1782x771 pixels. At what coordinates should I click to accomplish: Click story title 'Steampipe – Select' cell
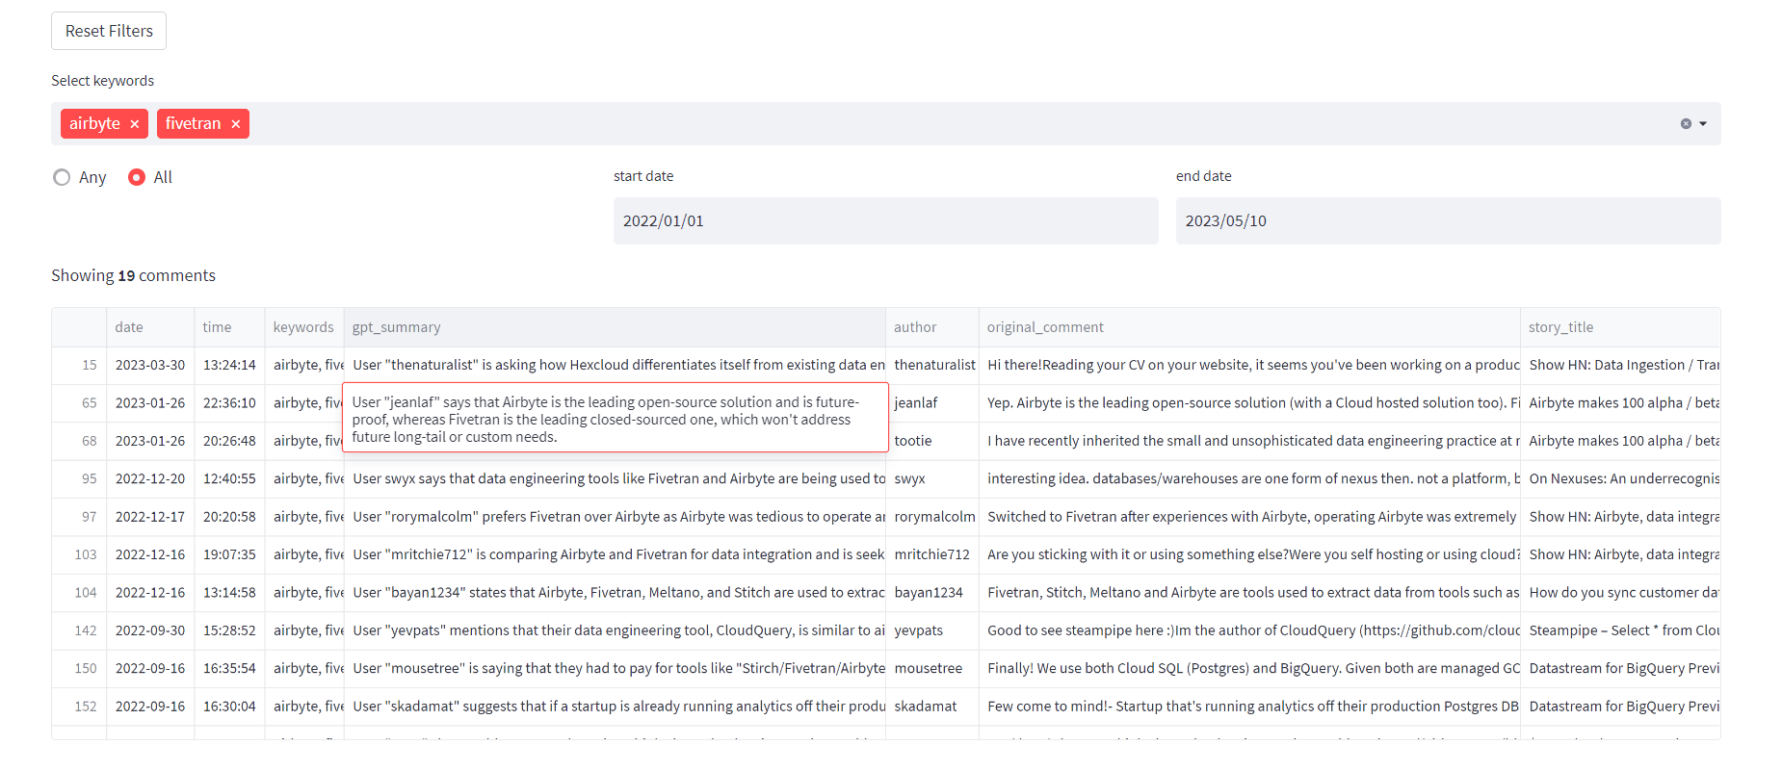click(x=1620, y=630)
